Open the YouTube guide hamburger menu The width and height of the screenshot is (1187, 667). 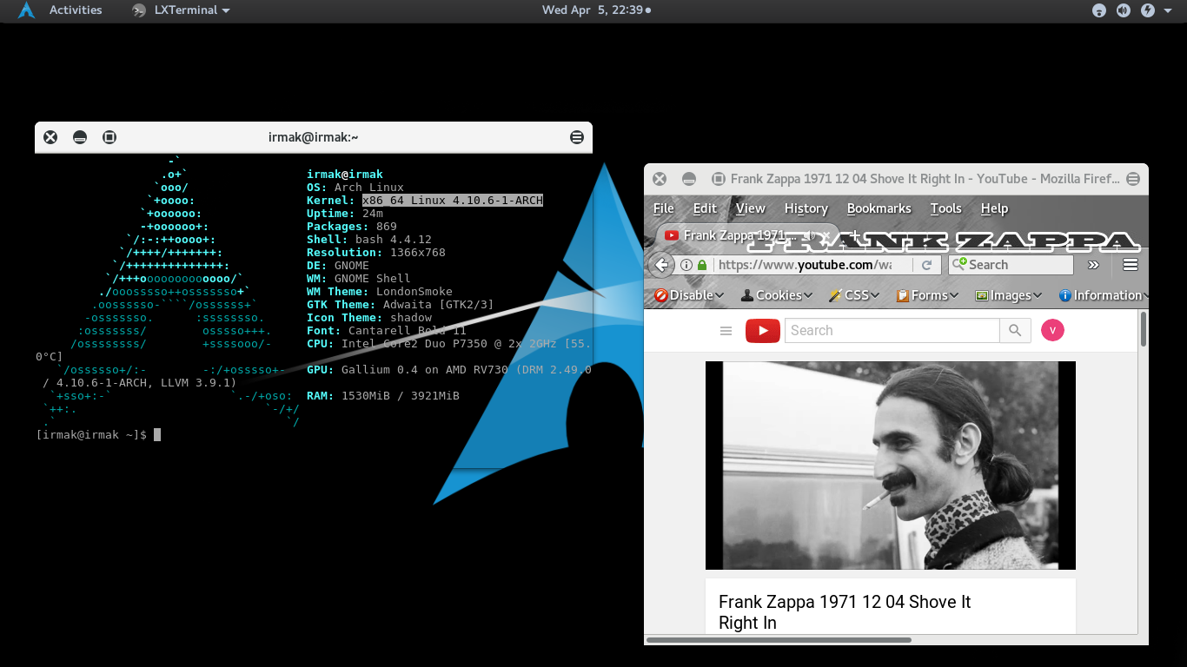[726, 331]
